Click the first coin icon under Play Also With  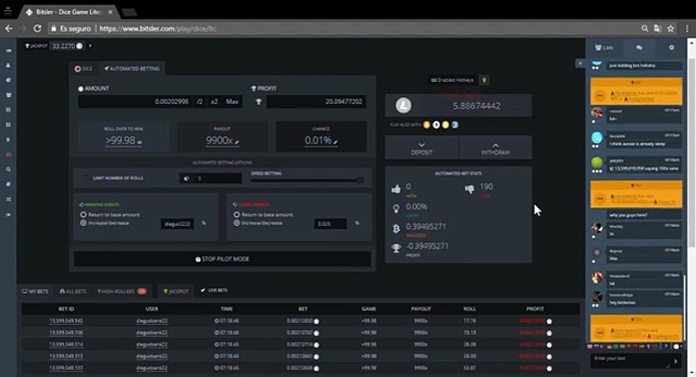(x=427, y=125)
